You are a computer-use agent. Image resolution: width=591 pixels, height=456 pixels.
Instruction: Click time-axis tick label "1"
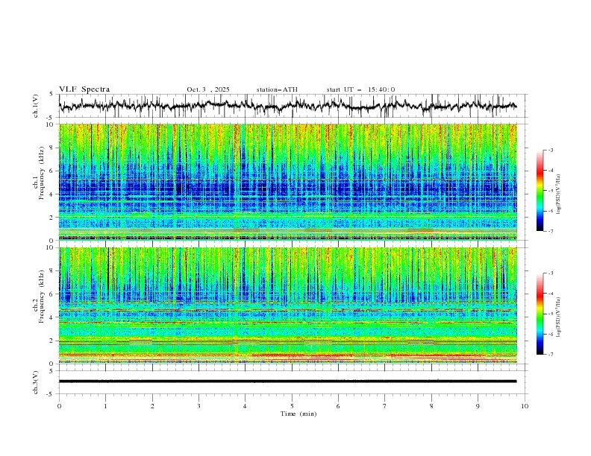(105, 406)
